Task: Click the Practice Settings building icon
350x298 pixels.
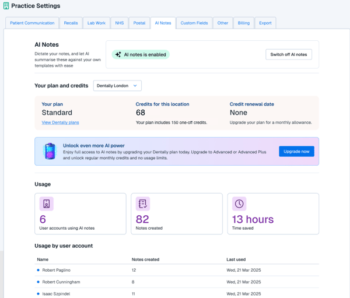Action: click(x=6, y=6)
